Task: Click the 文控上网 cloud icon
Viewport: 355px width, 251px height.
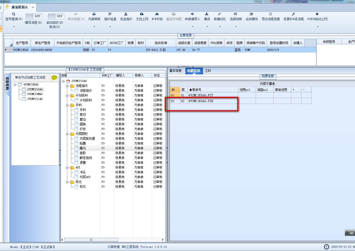Action: (x=142, y=14)
